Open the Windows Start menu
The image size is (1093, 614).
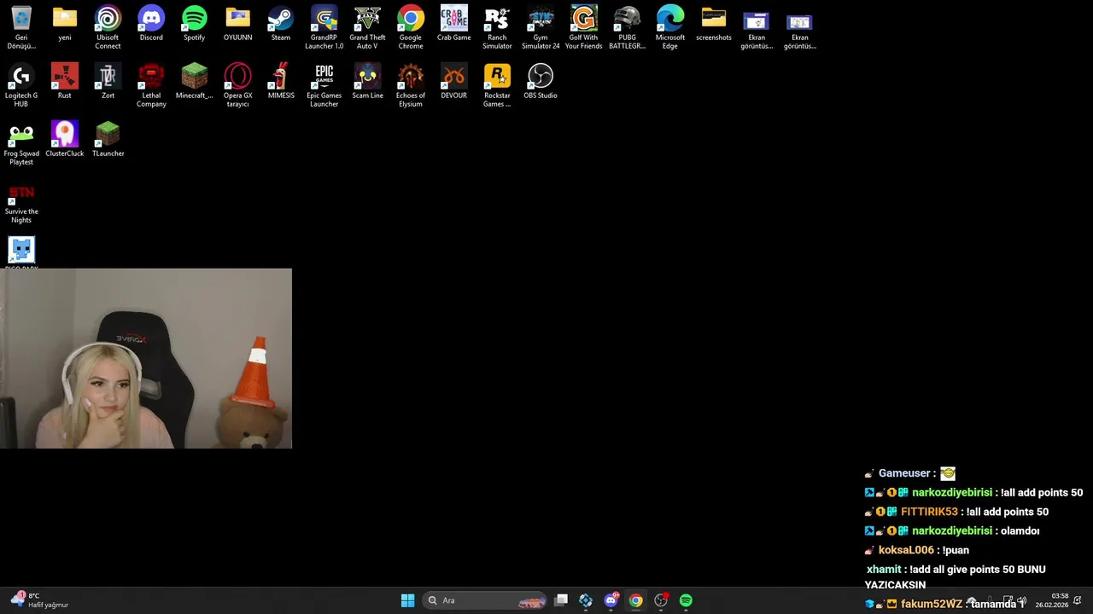tap(407, 600)
